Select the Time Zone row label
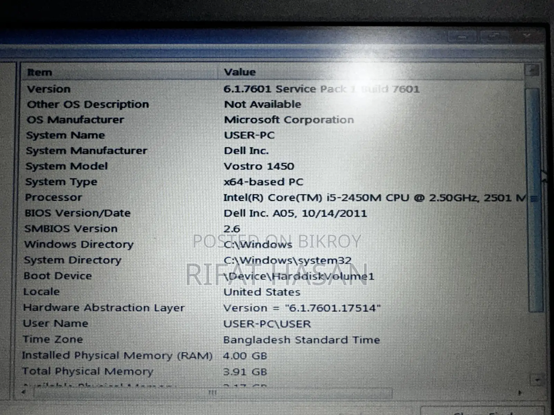This screenshot has height=415, width=554. pyautogui.click(x=53, y=340)
